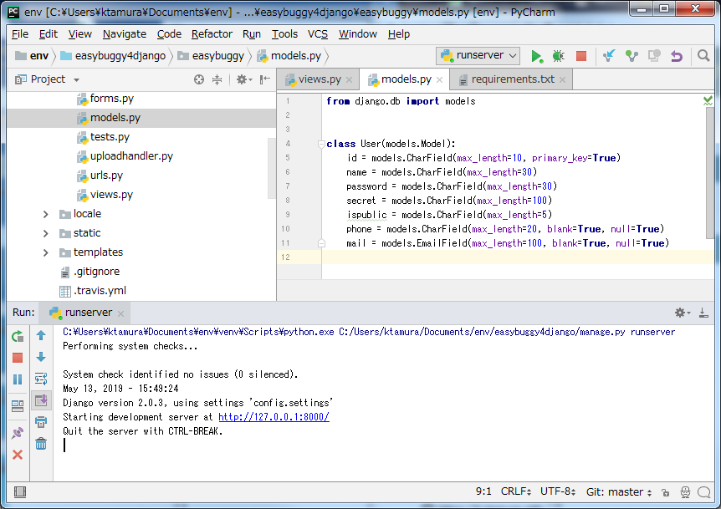Expand the locale folder
Screen dimensions: 721x509
[x=45, y=214]
